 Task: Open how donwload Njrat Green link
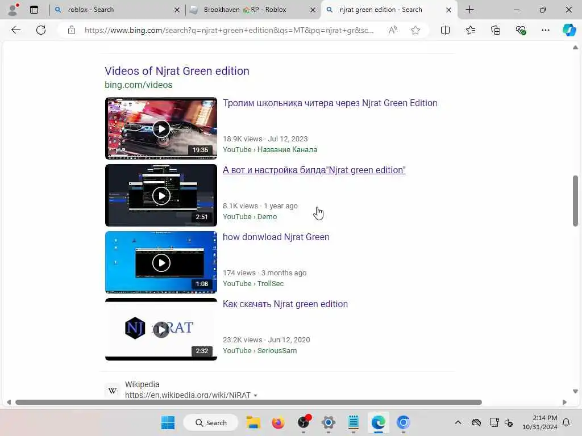(x=276, y=237)
